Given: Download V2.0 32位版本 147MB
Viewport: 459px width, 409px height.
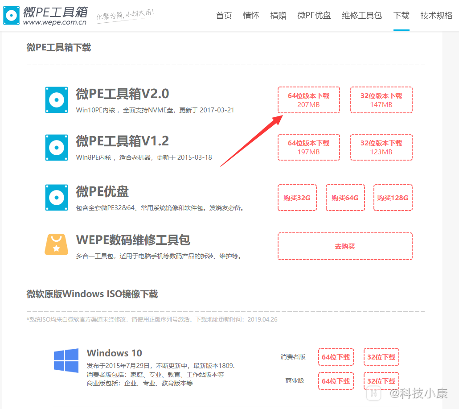Looking at the screenshot, I should (381, 100).
